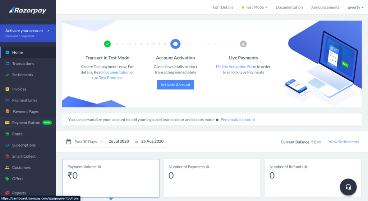Select the Payment Volume card

[111, 178]
